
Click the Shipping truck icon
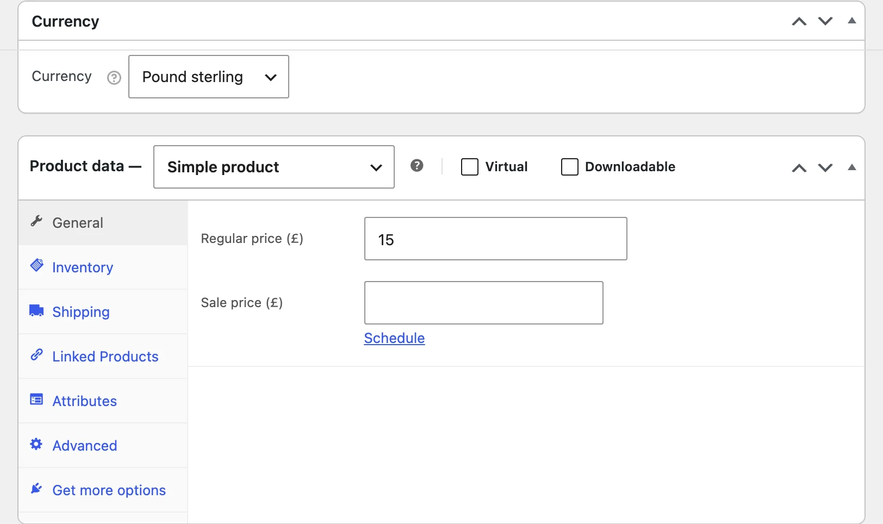click(x=36, y=310)
